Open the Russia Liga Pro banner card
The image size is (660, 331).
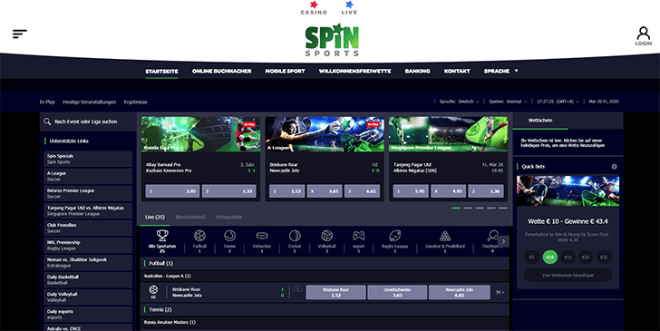[200, 134]
